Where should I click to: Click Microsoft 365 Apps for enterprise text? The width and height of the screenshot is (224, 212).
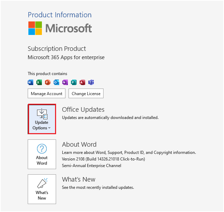66,57
